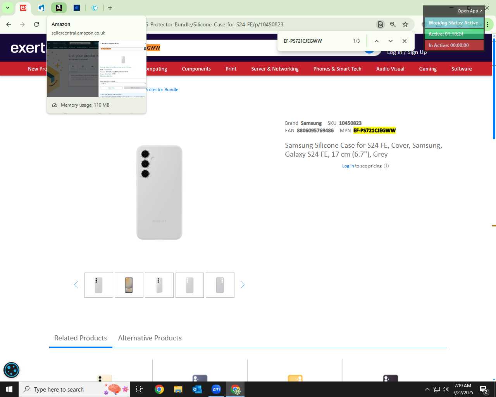This screenshot has height=397, width=496.
Task: Open the Audio Visual menu
Action: pos(390,69)
